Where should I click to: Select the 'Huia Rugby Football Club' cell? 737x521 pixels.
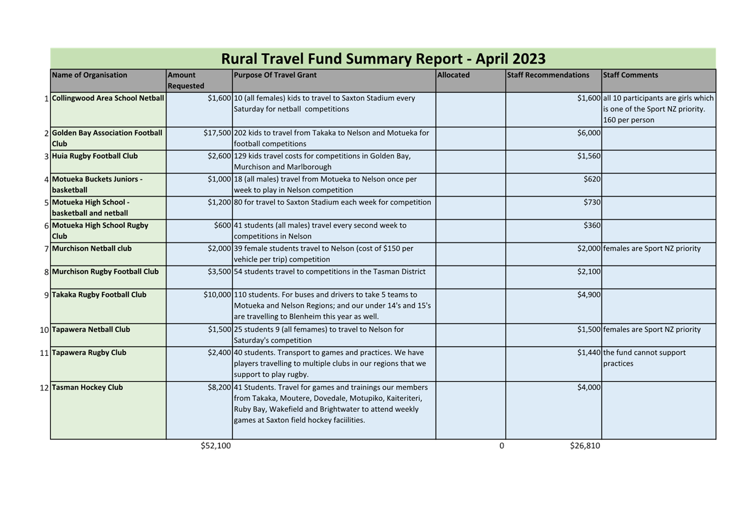tap(108, 162)
